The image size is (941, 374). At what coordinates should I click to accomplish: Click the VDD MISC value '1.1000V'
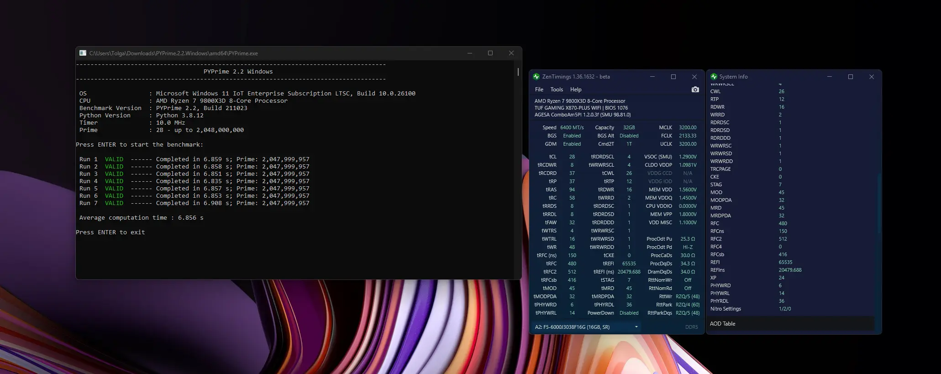[688, 222]
